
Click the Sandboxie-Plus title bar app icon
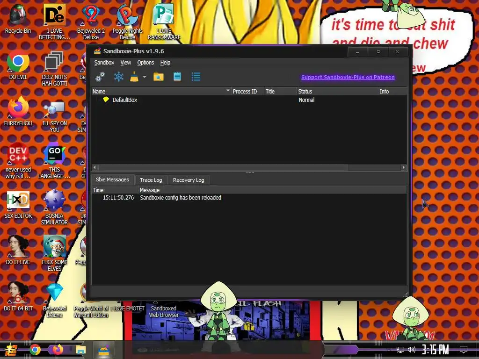point(97,51)
